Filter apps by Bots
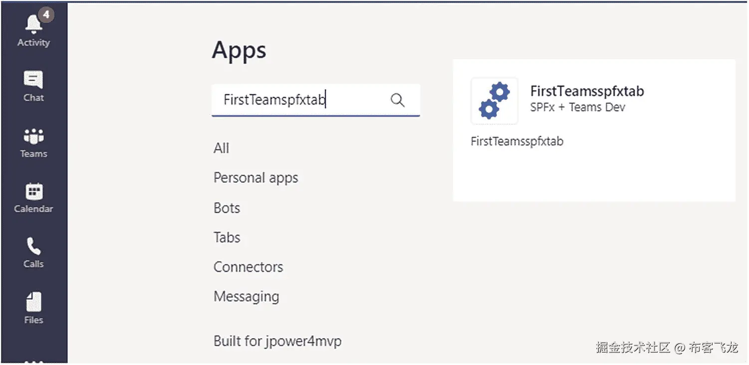 227,208
